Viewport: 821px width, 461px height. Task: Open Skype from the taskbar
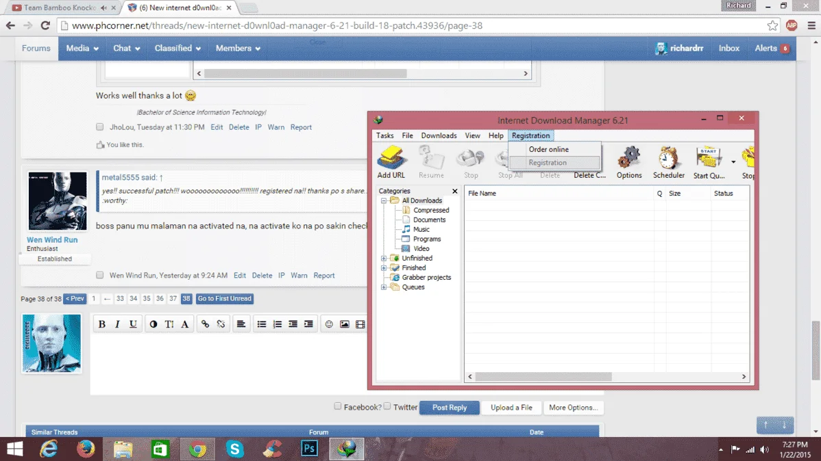click(x=234, y=449)
